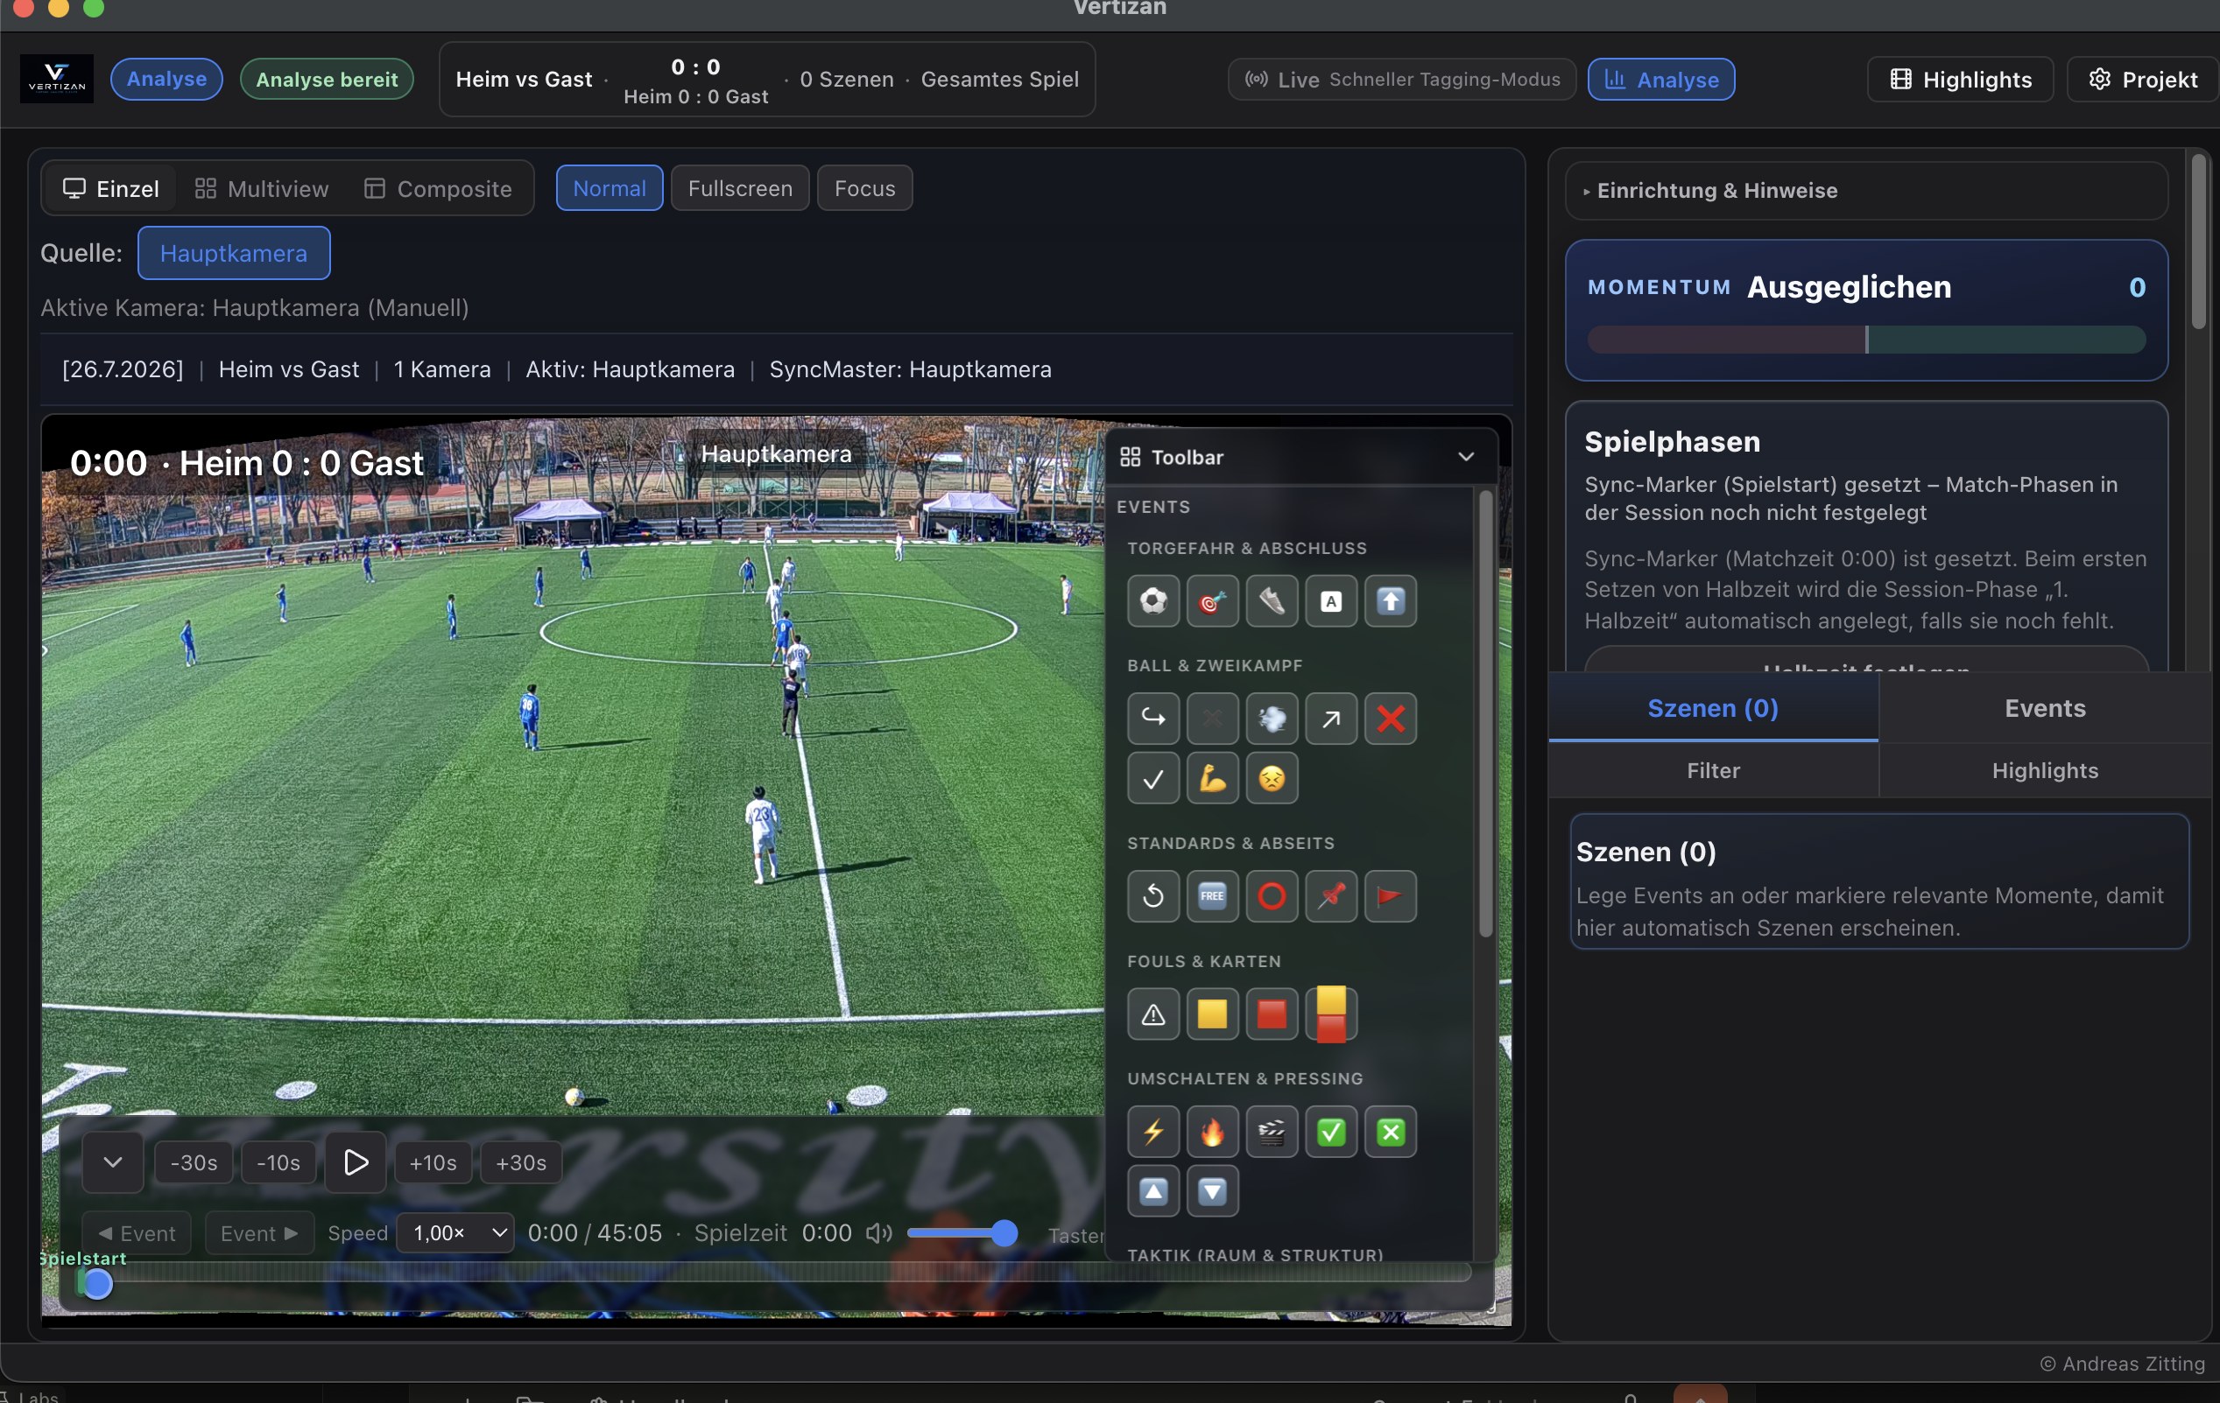Click the soccer ball goal event icon

(1152, 601)
